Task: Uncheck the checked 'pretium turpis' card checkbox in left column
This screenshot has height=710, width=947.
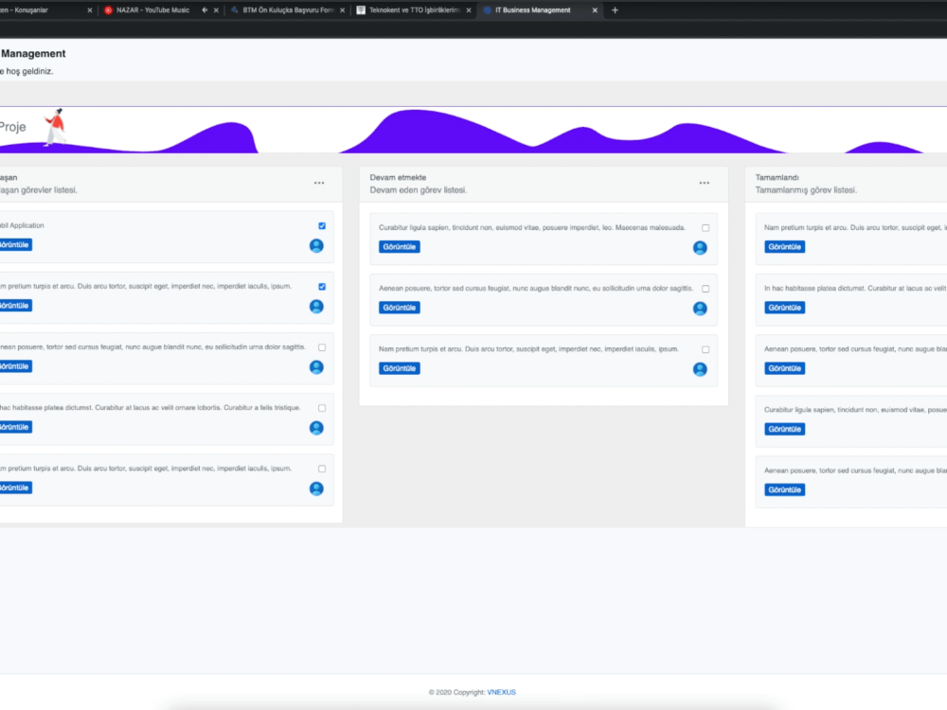Action: point(322,287)
